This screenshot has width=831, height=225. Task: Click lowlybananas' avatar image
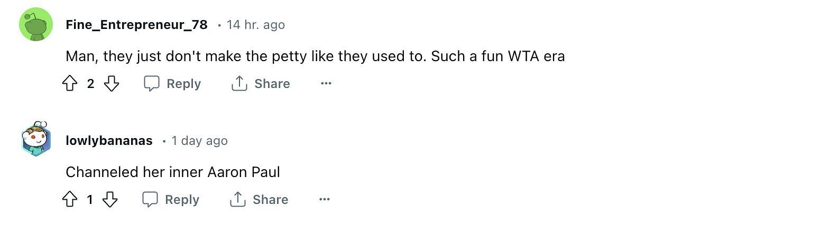[36, 140]
